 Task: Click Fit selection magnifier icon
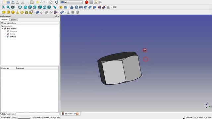8,7
